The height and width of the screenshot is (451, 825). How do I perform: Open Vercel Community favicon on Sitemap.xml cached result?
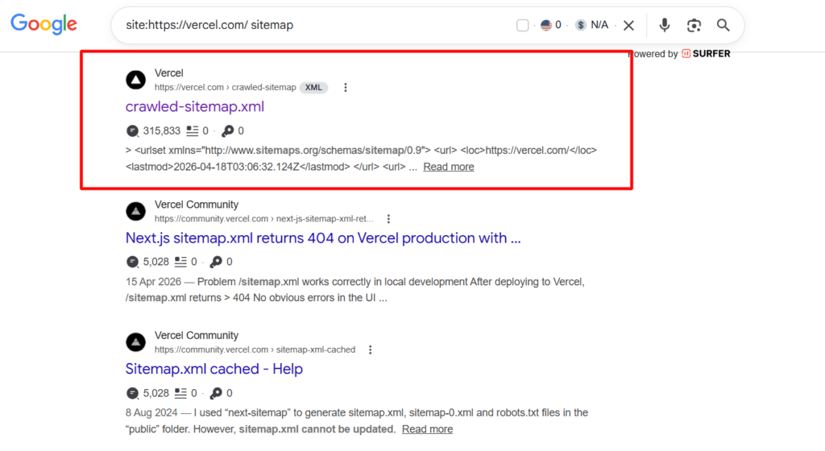[135, 342]
